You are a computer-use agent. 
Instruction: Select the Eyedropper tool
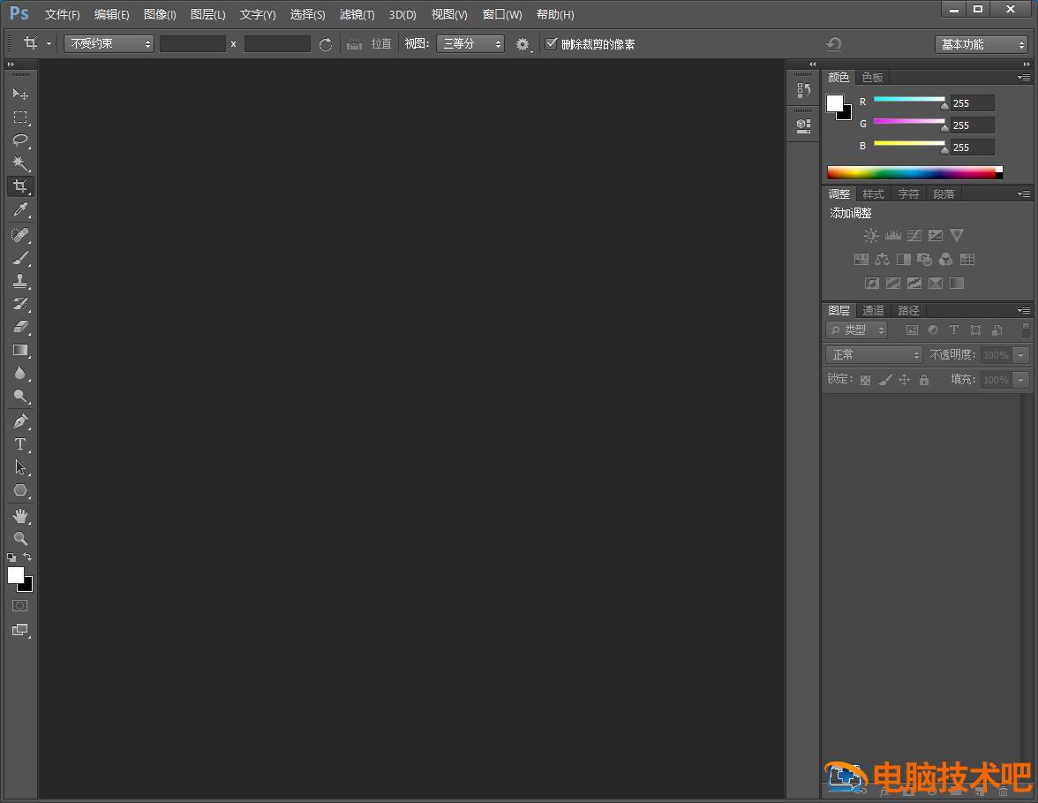[x=19, y=210]
